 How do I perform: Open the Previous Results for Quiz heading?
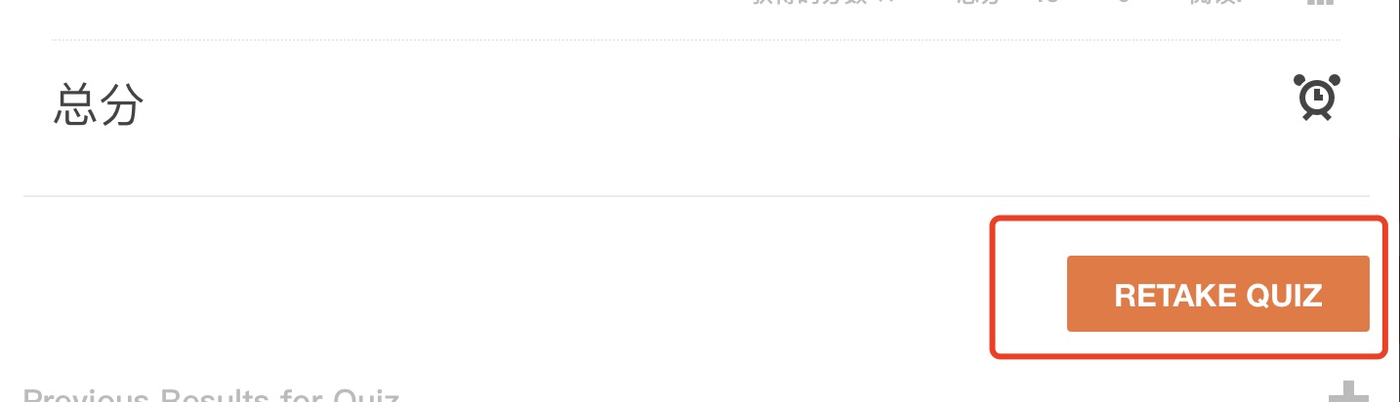(211, 395)
